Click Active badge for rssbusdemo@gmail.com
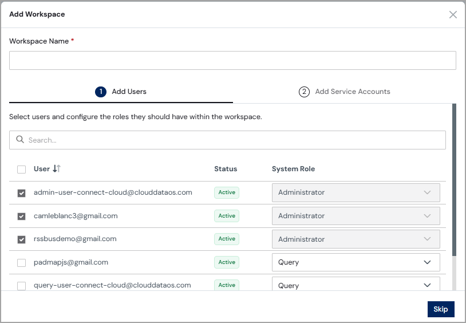 (227, 239)
